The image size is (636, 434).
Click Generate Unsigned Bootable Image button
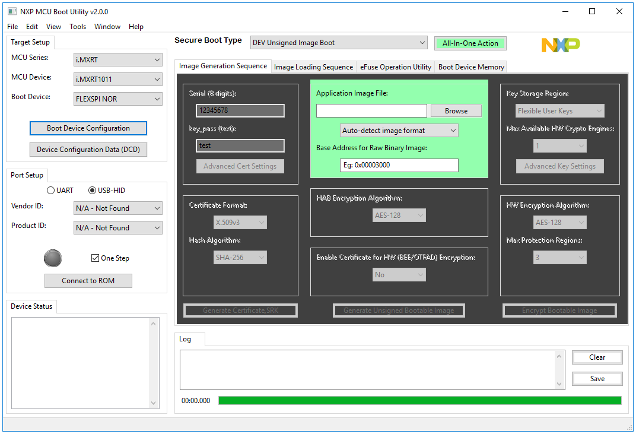point(399,311)
